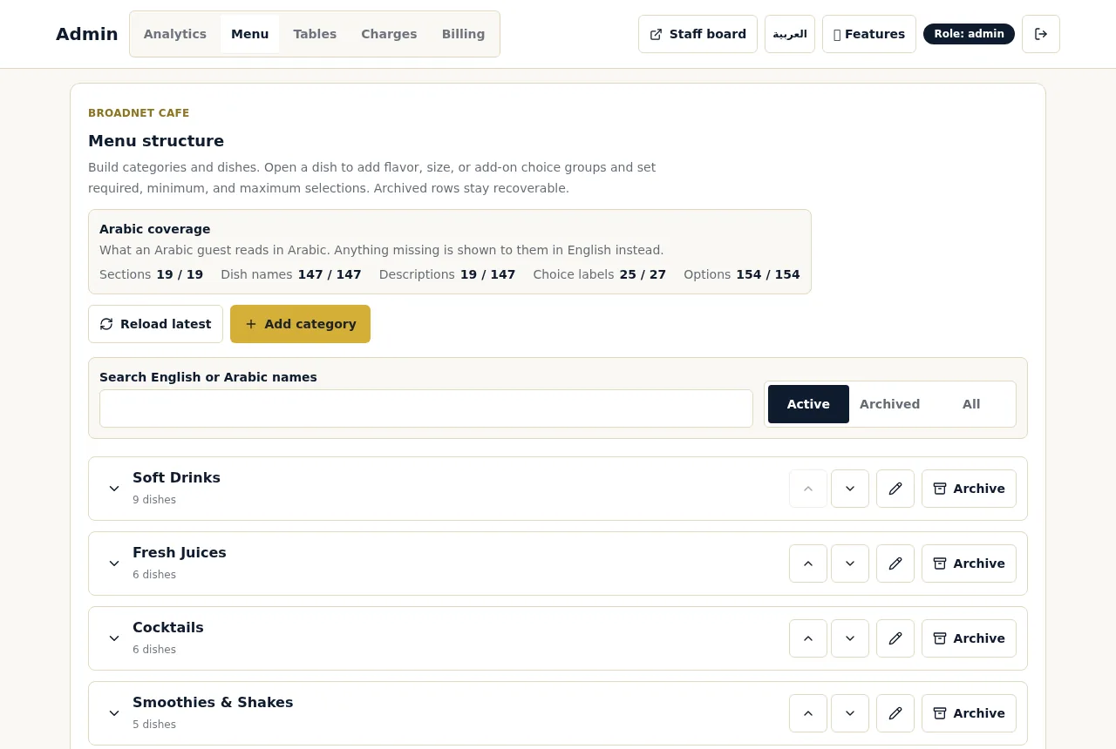Screen dimensions: 1116x749
Task: Add a new category
Action: (300, 324)
